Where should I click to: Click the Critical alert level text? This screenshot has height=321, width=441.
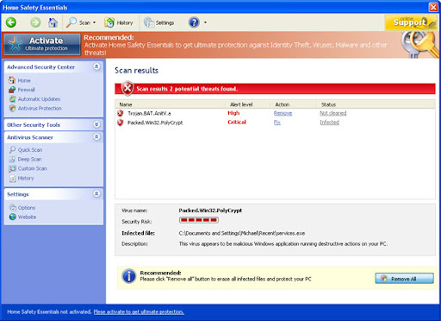[x=237, y=123]
